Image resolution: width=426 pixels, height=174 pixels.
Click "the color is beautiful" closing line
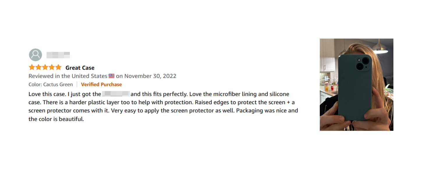coord(56,119)
